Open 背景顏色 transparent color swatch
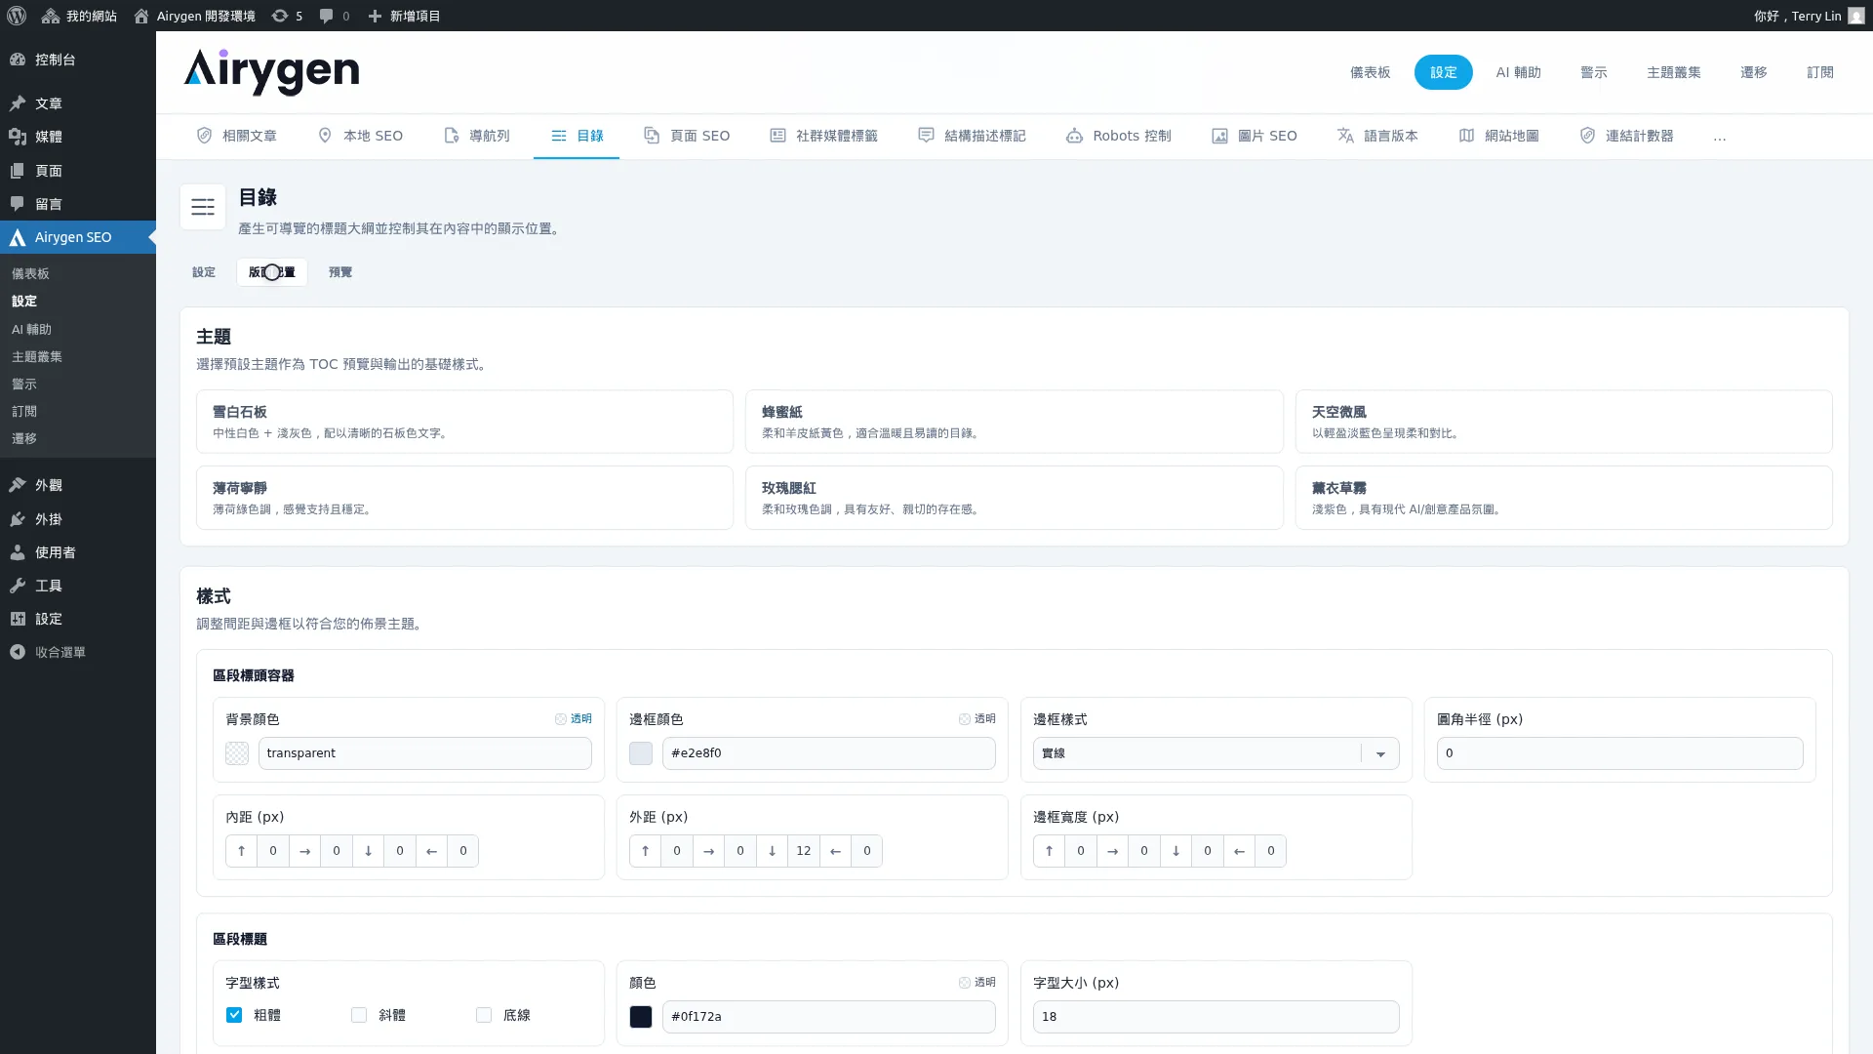 pyautogui.click(x=237, y=753)
